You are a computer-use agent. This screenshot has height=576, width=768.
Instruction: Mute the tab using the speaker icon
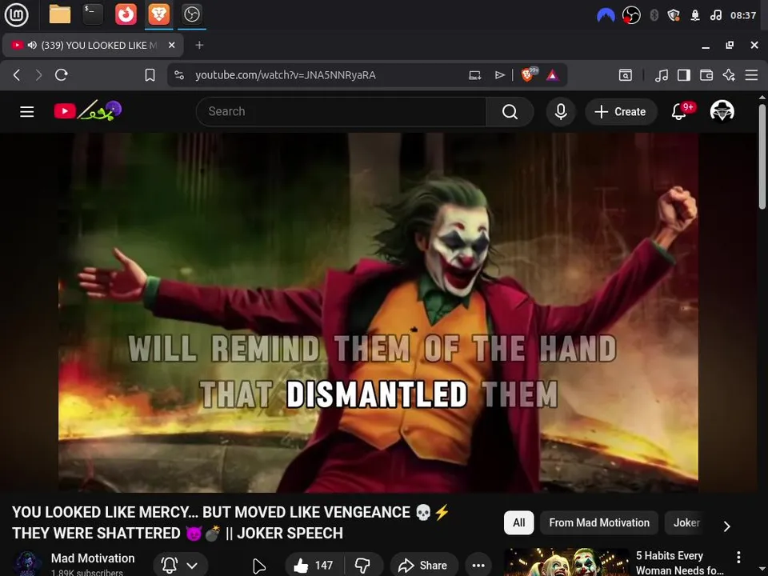point(32,45)
